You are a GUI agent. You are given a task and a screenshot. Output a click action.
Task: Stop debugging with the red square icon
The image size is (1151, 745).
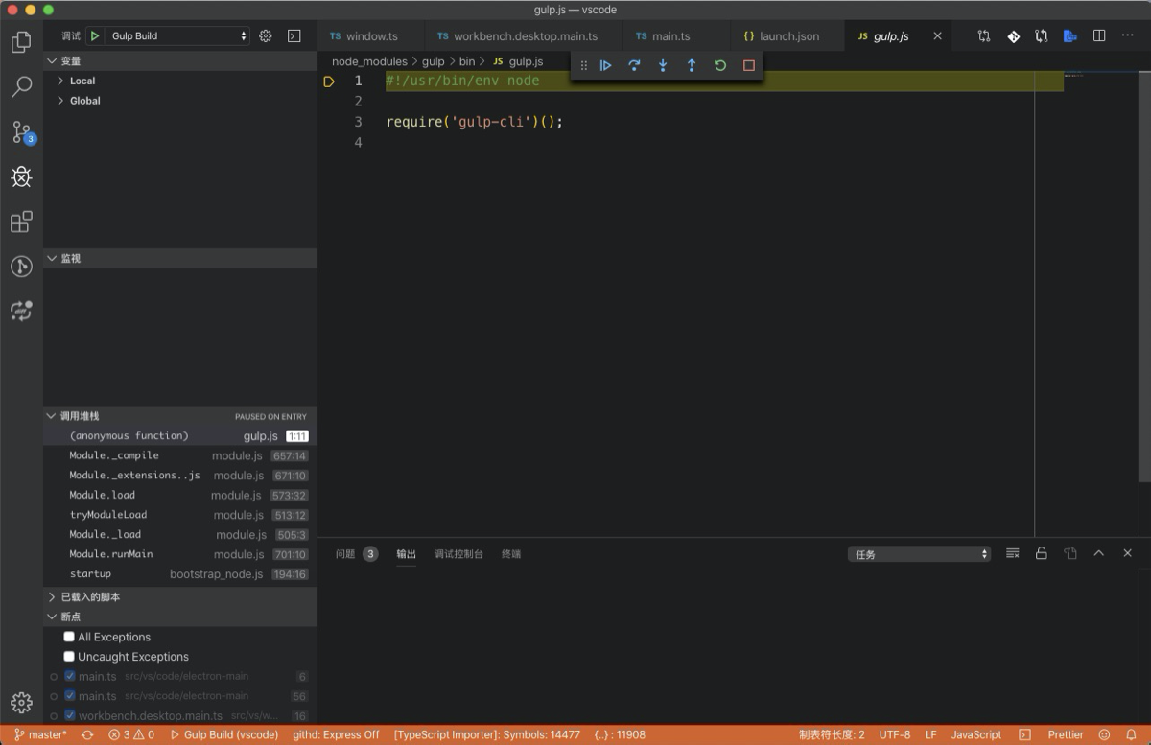coord(749,65)
